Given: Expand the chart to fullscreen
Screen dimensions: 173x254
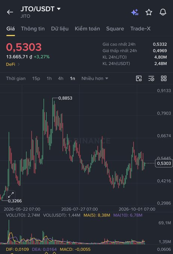Looking at the screenshot, I should point(11,195).
